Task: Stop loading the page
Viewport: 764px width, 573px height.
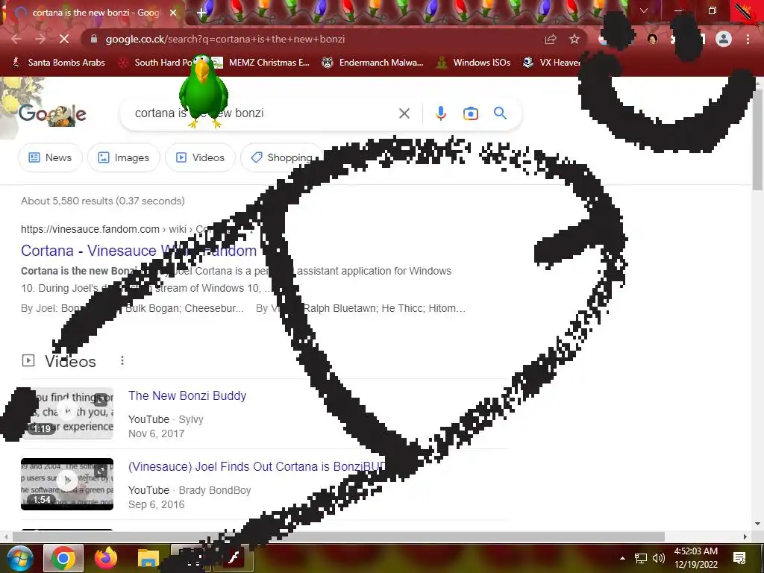Action: click(64, 39)
